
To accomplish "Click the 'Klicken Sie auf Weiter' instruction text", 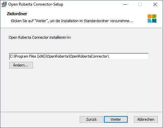I will coord(72,21).
